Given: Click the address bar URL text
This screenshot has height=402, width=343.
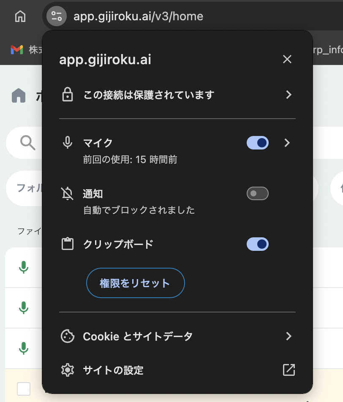Looking at the screenshot, I should pyautogui.click(x=138, y=16).
